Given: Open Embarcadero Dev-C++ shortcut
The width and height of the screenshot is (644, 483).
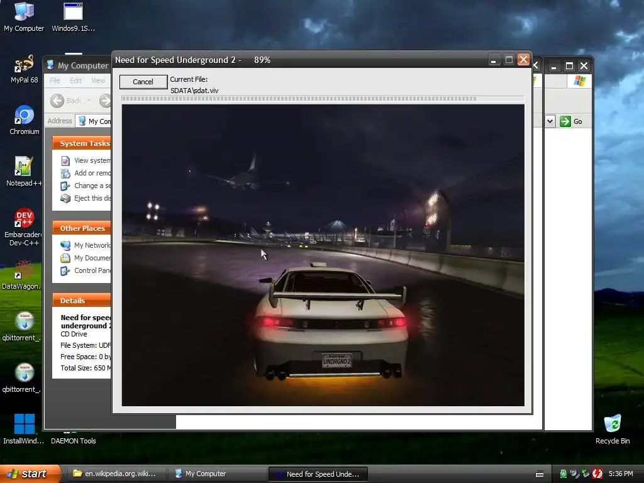Looking at the screenshot, I should (23, 227).
